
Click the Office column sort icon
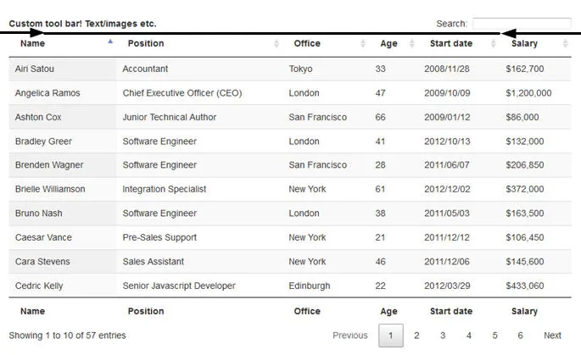[363, 43]
